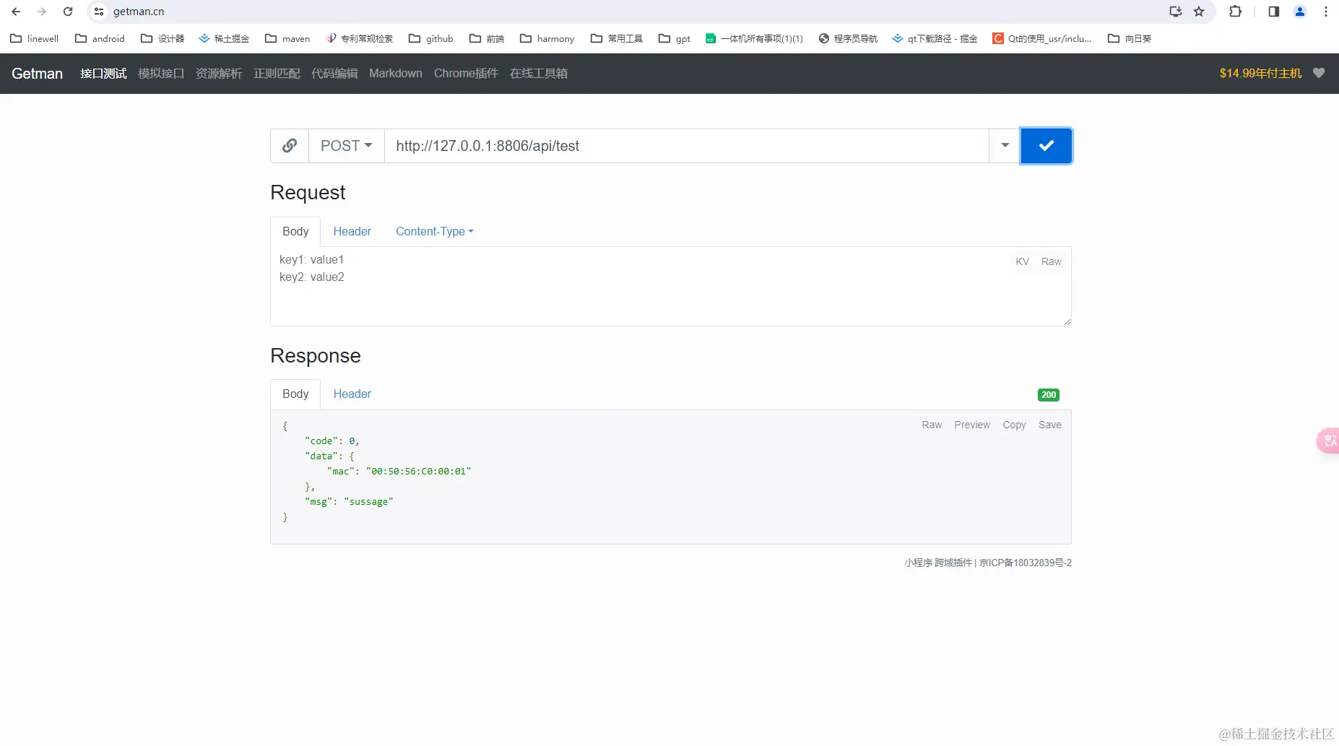Image resolution: width=1339 pixels, height=746 pixels.
Task: Open 正则匹配 nav item
Action: [x=277, y=74]
